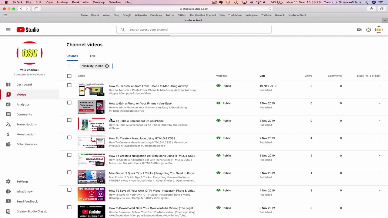Click the Other features icon
Screen dimensions: 388x218
click(x=8, y=144)
